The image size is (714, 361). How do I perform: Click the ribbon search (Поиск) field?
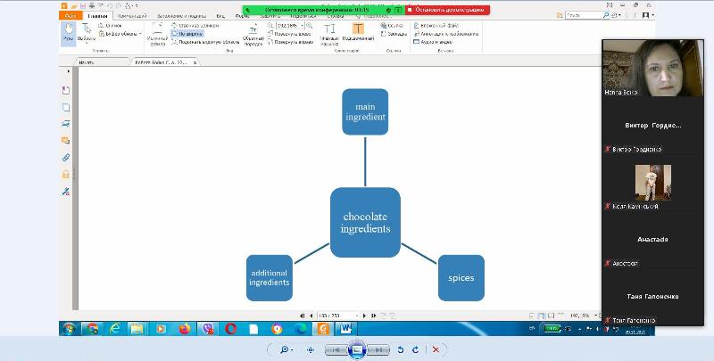(x=584, y=15)
